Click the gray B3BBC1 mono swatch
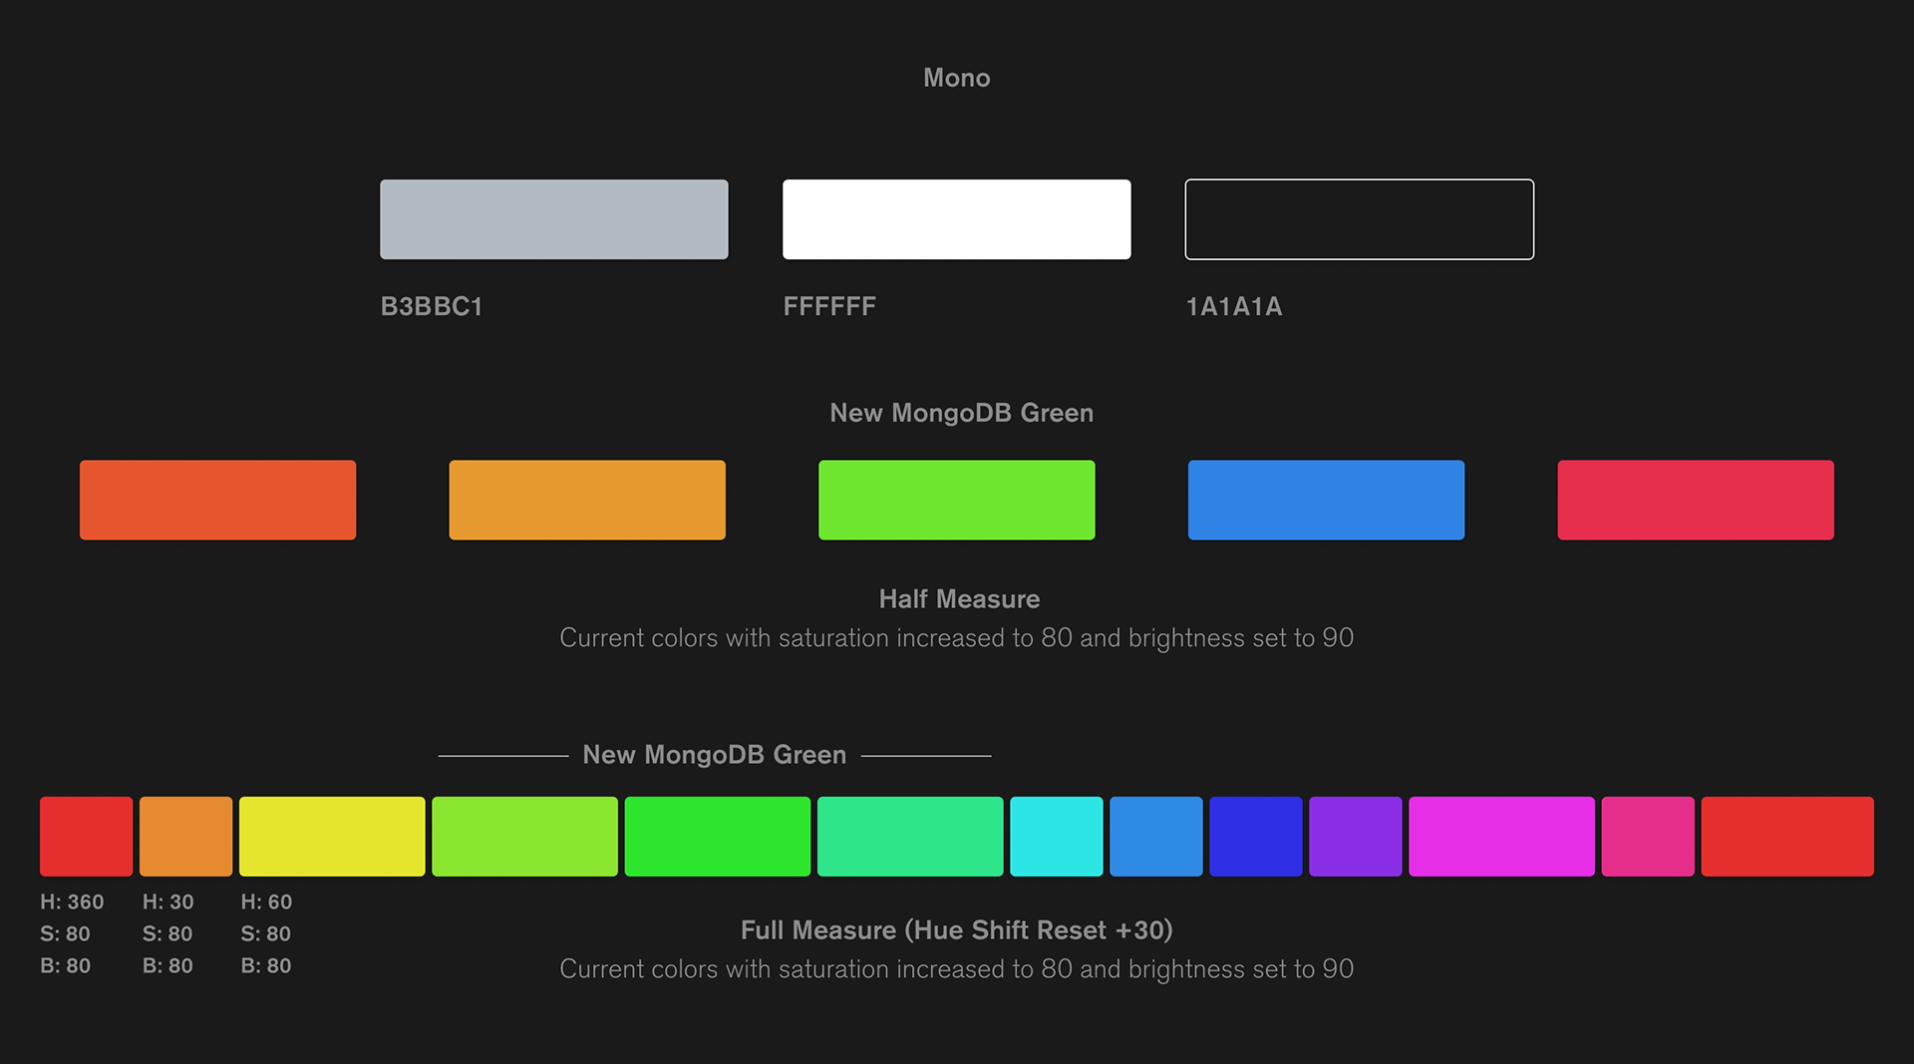 click(554, 219)
